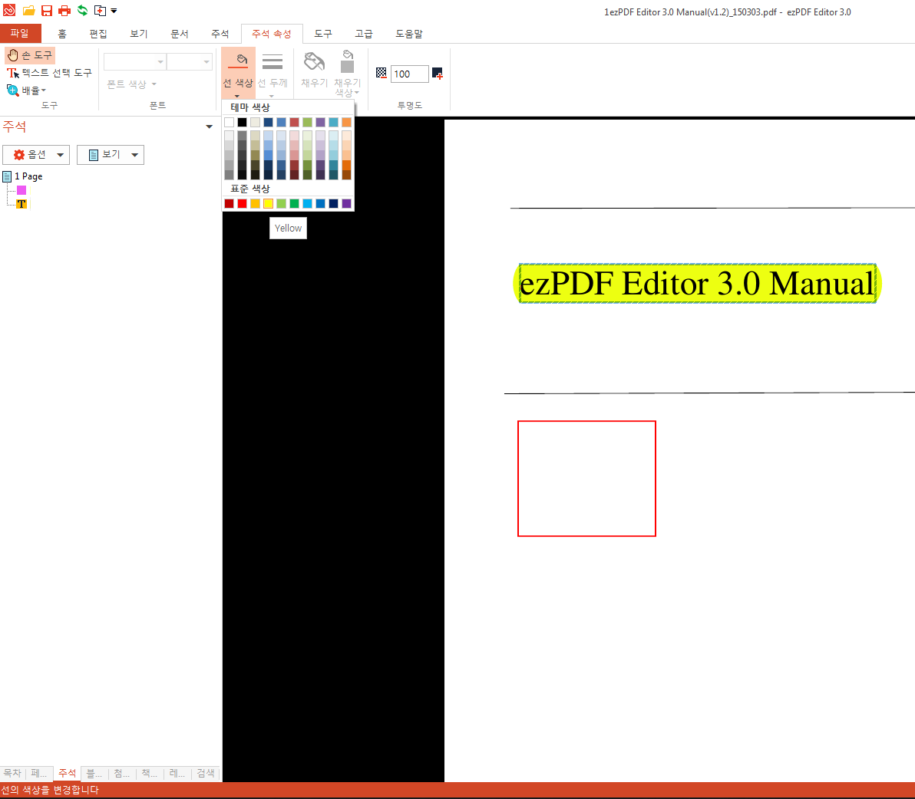Pick the violet standard color swatch at row end
The image size is (915, 799).
(x=347, y=203)
